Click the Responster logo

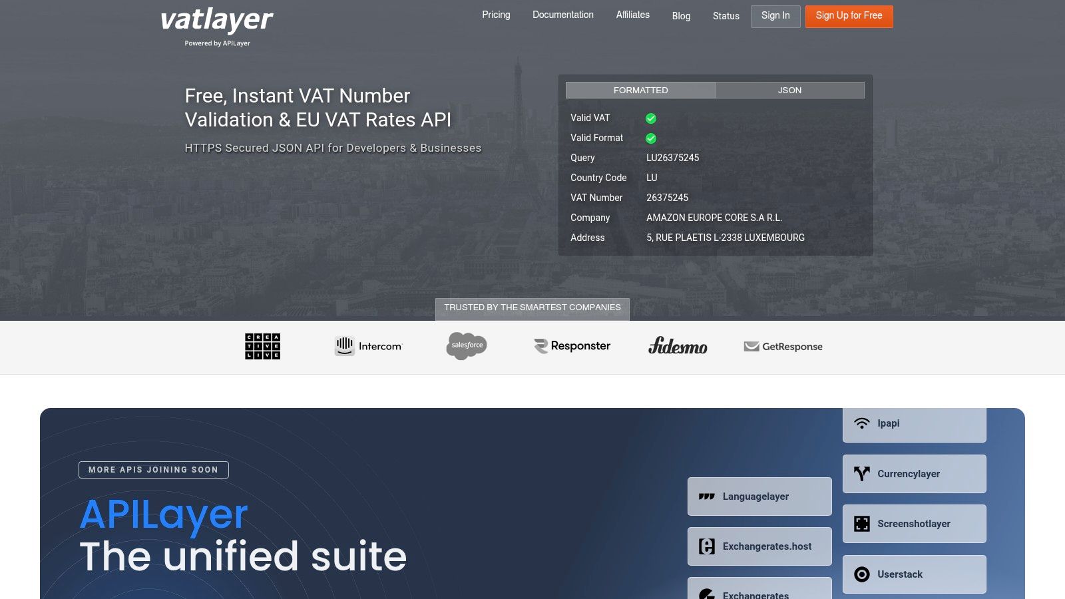(572, 346)
